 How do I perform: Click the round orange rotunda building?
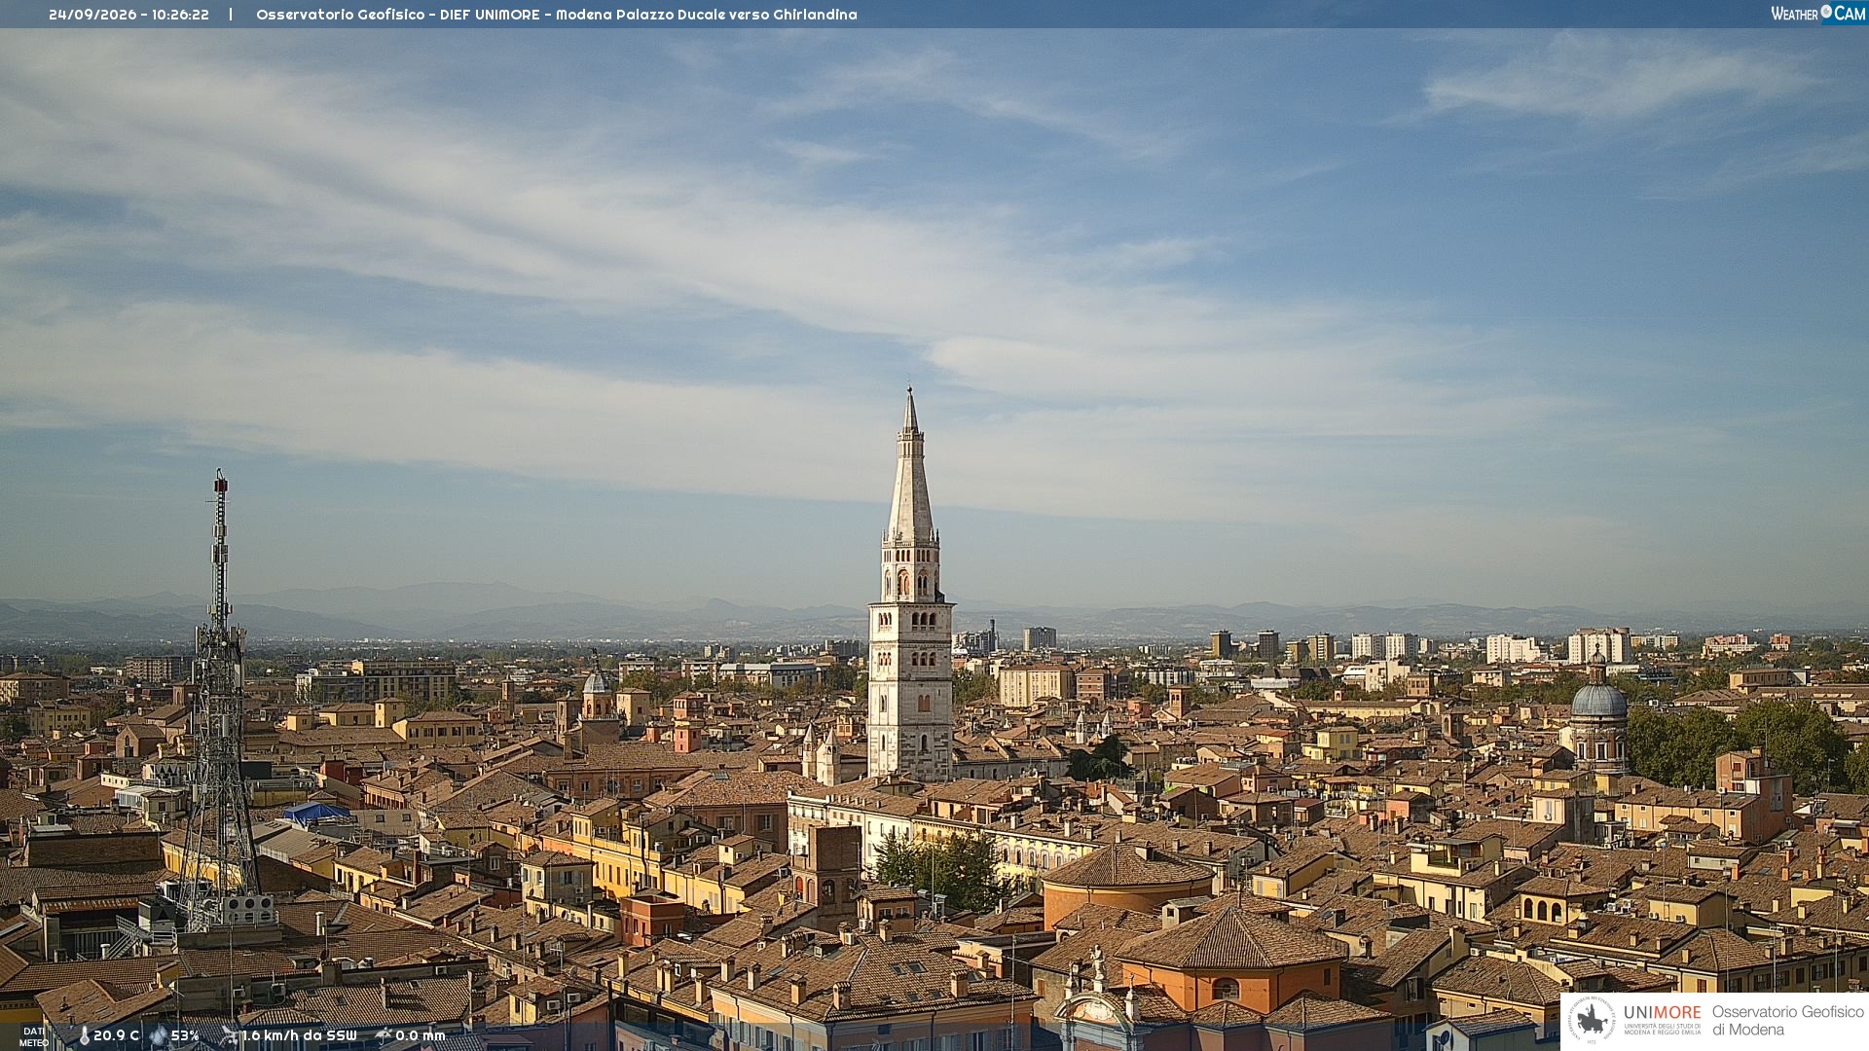click(1128, 882)
